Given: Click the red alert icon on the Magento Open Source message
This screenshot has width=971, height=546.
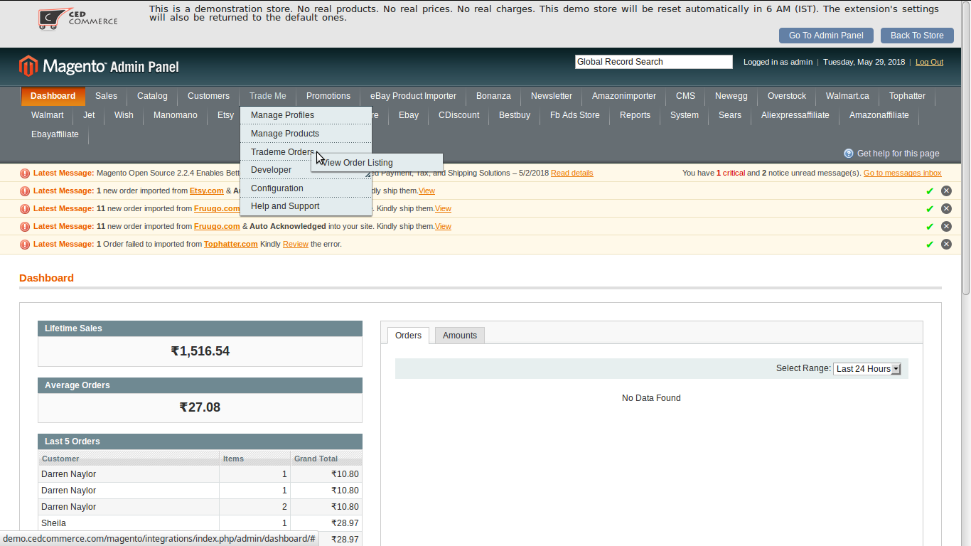Looking at the screenshot, I should 25,173.
